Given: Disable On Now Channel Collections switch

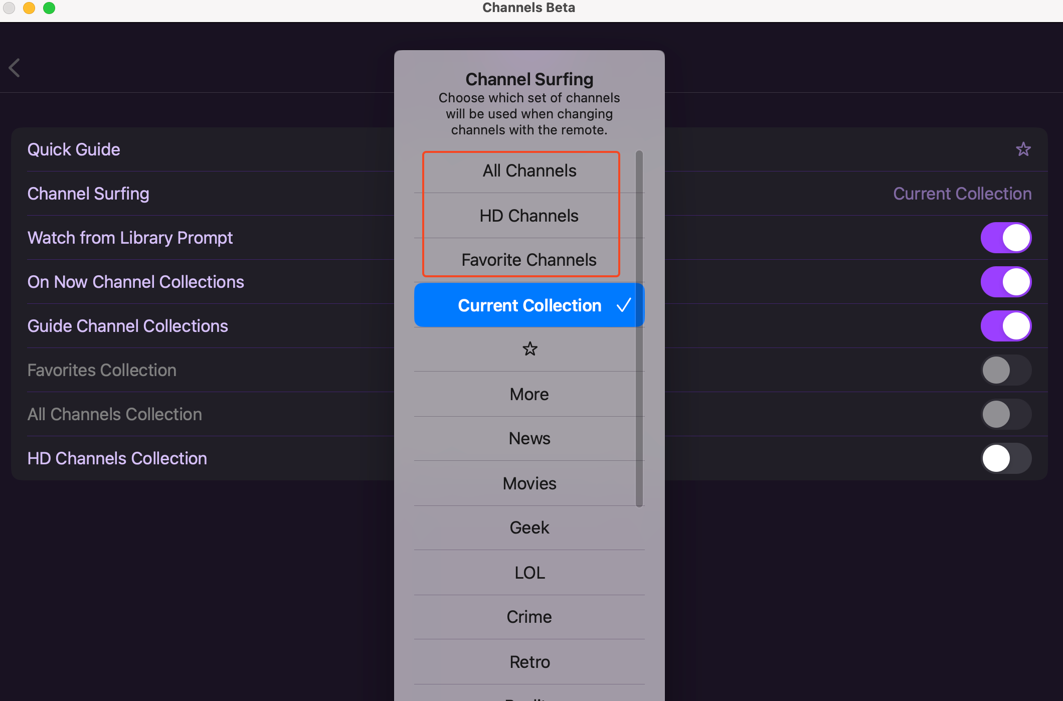Looking at the screenshot, I should (1005, 282).
